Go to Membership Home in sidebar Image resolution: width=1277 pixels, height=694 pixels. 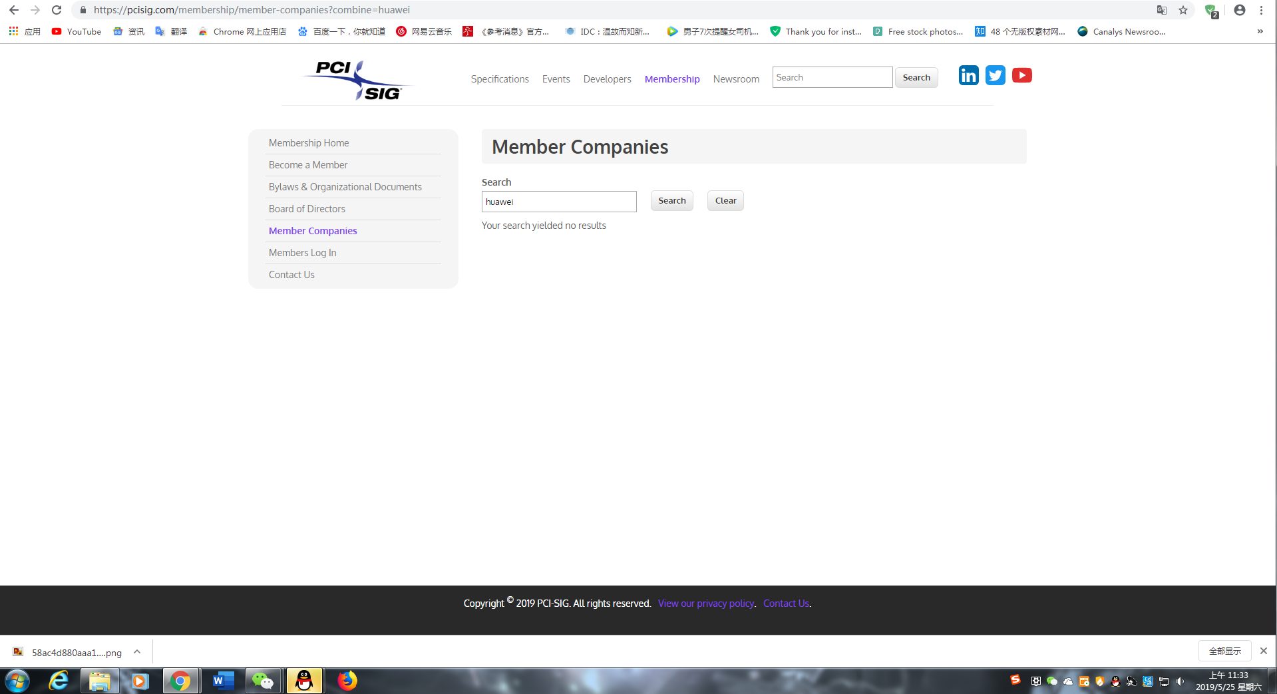point(309,143)
